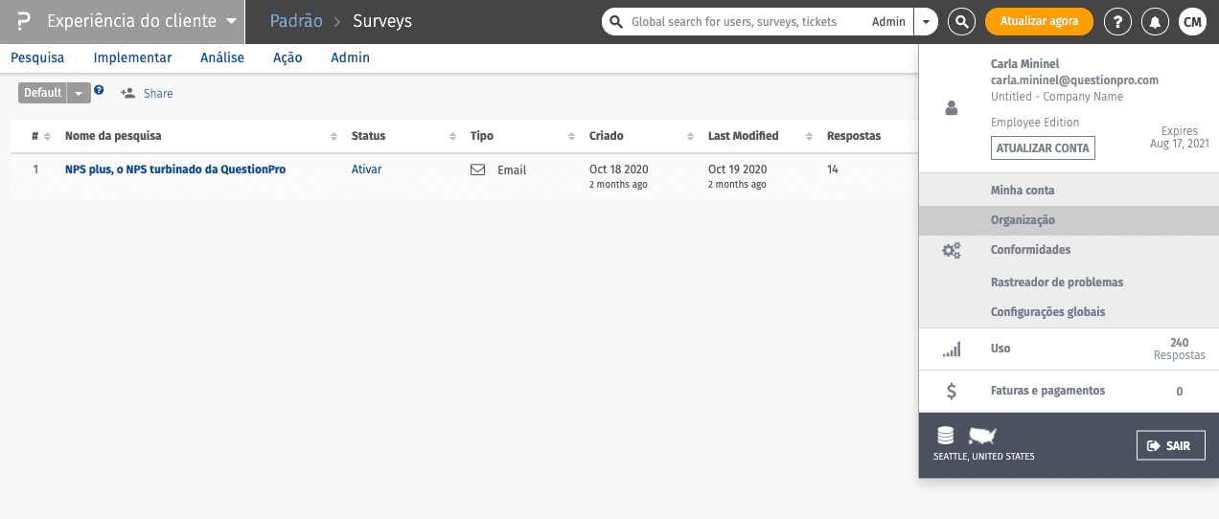Sort by the # column
The width and height of the screenshot is (1219, 519).
click(x=40, y=136)
